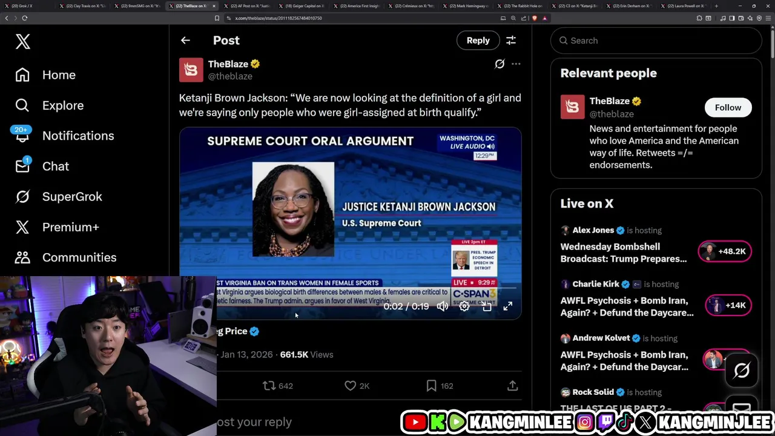Open video settings gear icon
Viewport: 775px width, 436px height.
click(x=464, y=306)
